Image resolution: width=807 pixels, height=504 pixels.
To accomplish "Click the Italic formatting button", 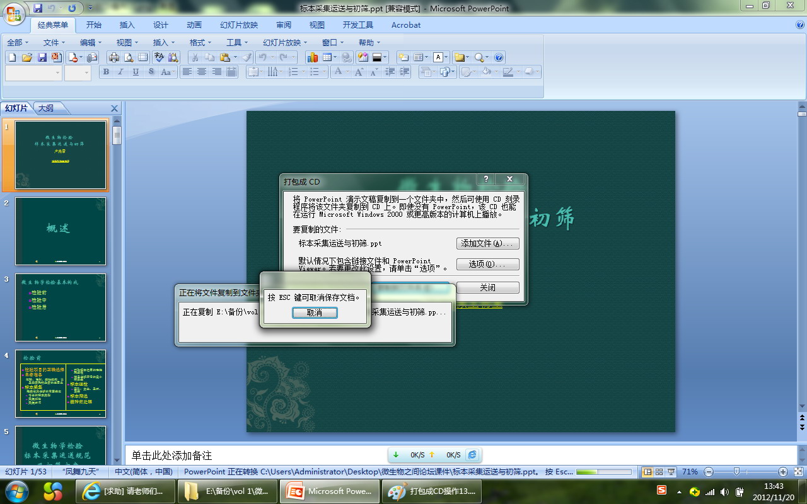I will (121, 72).
